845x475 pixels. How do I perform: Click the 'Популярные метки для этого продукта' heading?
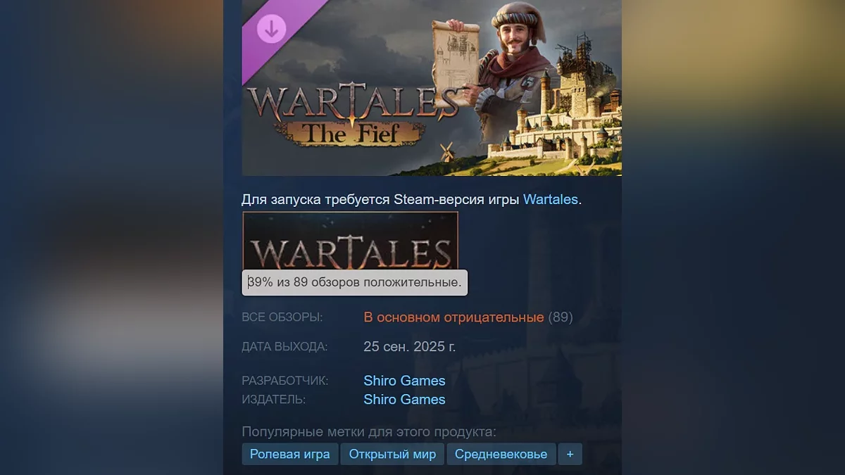(x=369, y=431)
